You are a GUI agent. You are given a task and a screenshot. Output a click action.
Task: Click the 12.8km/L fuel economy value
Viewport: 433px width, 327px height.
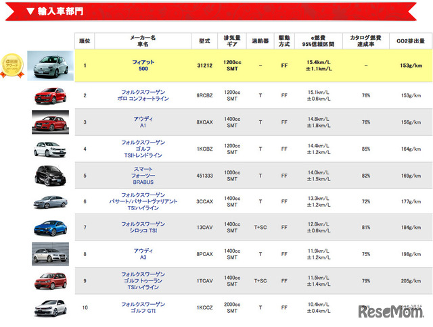click(319, 224)
